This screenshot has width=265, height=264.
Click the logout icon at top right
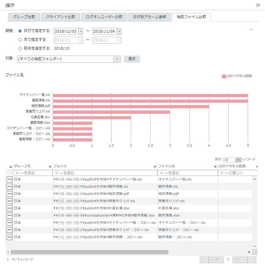tap(258, 5)
